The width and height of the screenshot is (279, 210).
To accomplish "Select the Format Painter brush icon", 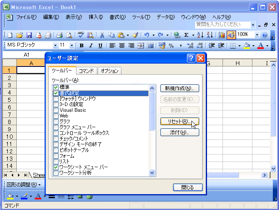I will click(135, 35).
